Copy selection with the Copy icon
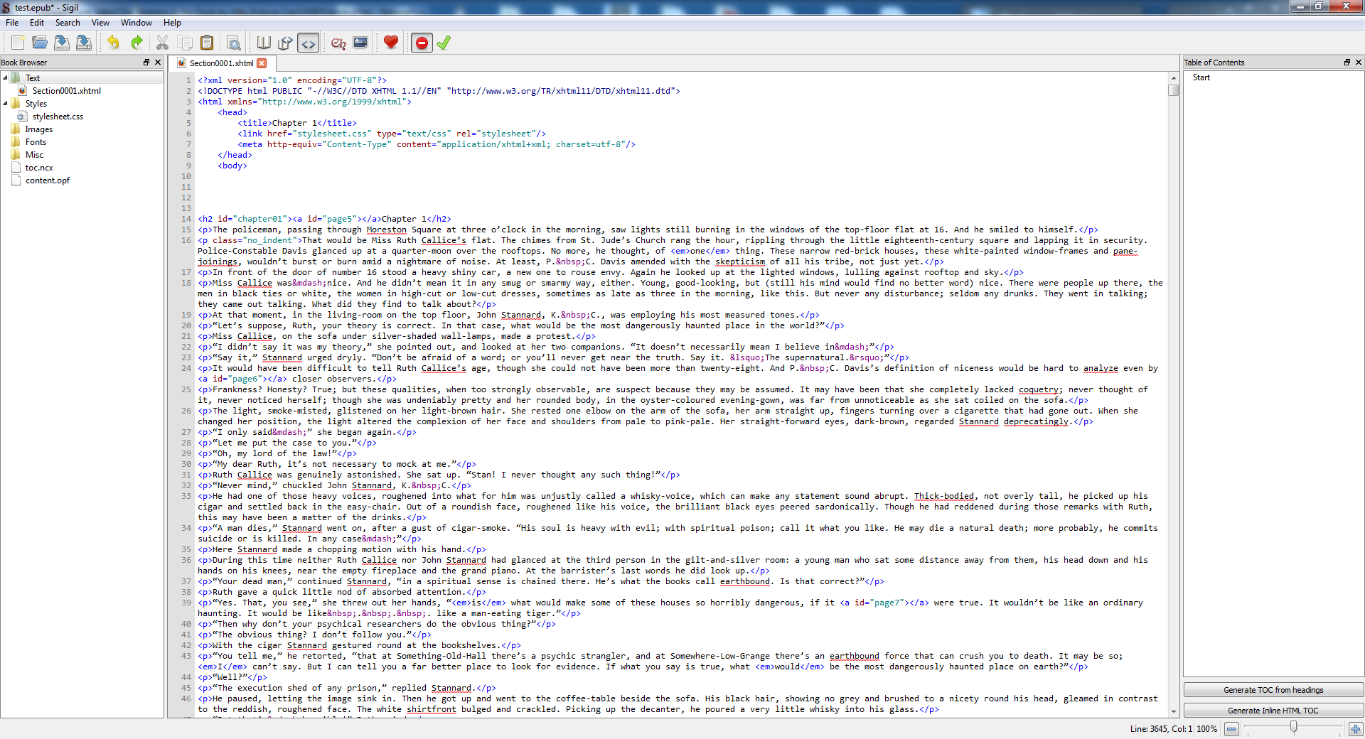This screenshot has width=1365, height=739. [185, 43]
